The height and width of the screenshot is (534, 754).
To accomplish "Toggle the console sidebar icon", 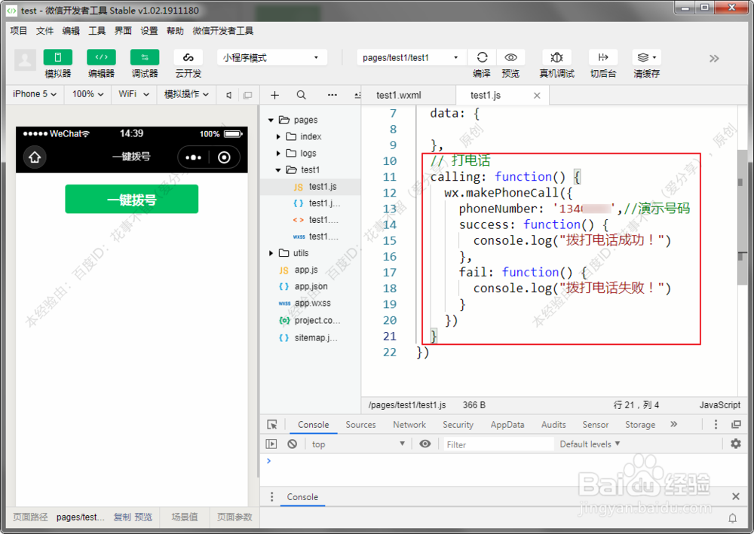I will point(271,444).
